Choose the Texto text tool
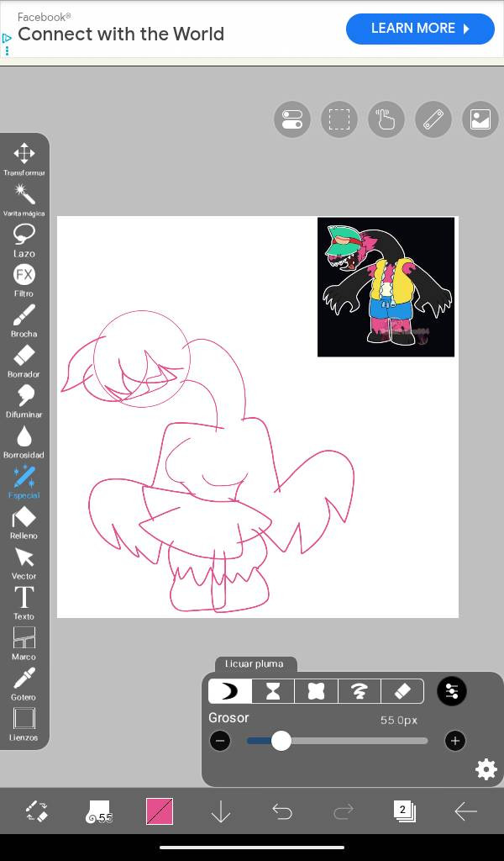The image size is (504, 861). (x=24, y=603)
